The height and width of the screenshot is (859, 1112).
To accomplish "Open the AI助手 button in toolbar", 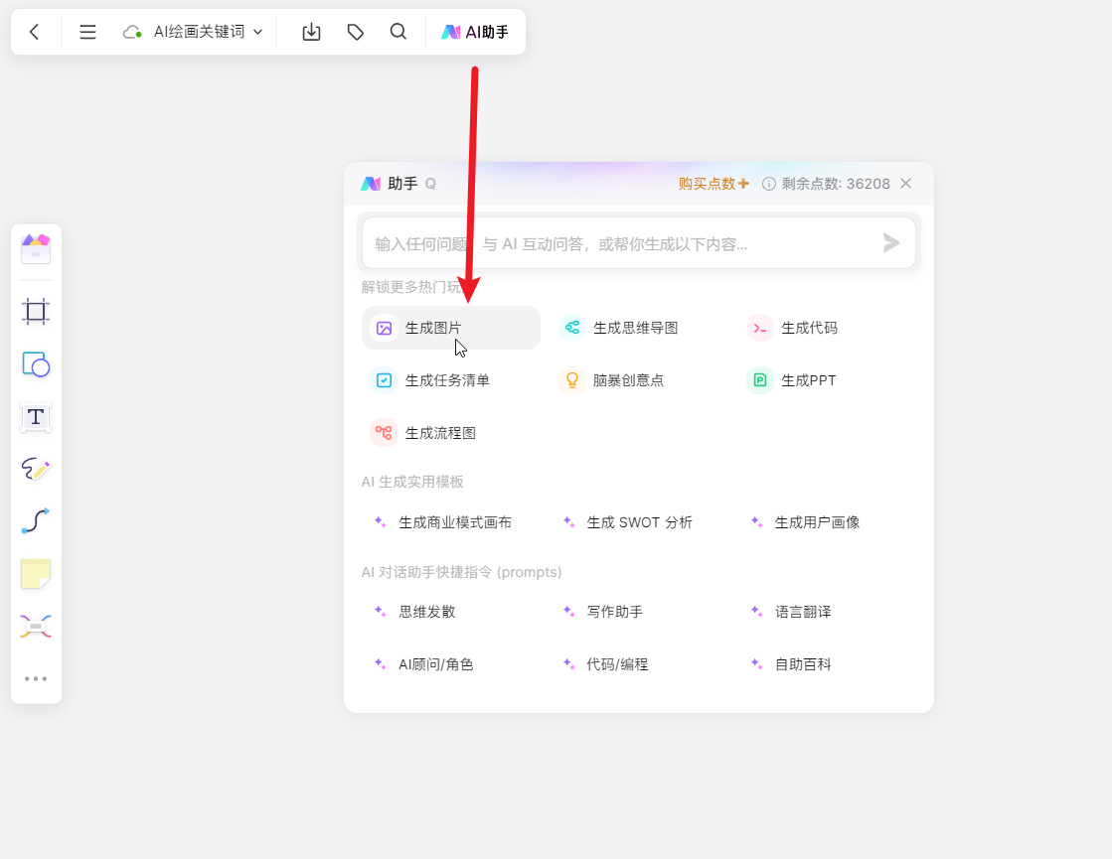I will [x=475, y=32].
